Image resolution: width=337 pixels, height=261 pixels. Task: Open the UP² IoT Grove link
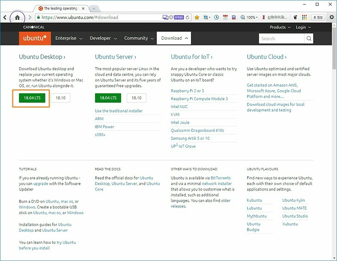pos(183,146)
